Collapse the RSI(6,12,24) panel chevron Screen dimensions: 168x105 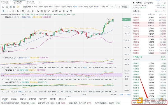3,70
